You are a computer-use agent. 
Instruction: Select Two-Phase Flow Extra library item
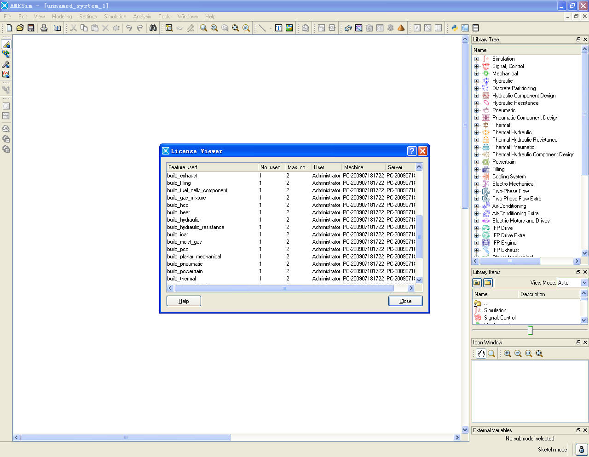pos(517,199)
